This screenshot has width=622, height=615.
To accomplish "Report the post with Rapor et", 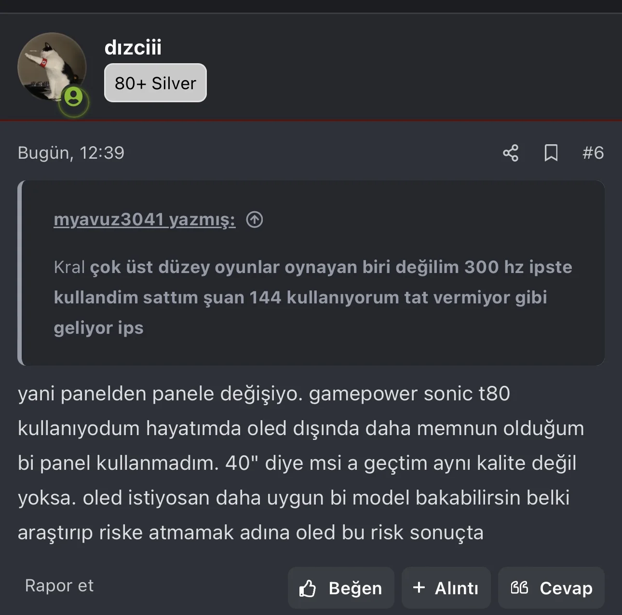I will point(59,586).
